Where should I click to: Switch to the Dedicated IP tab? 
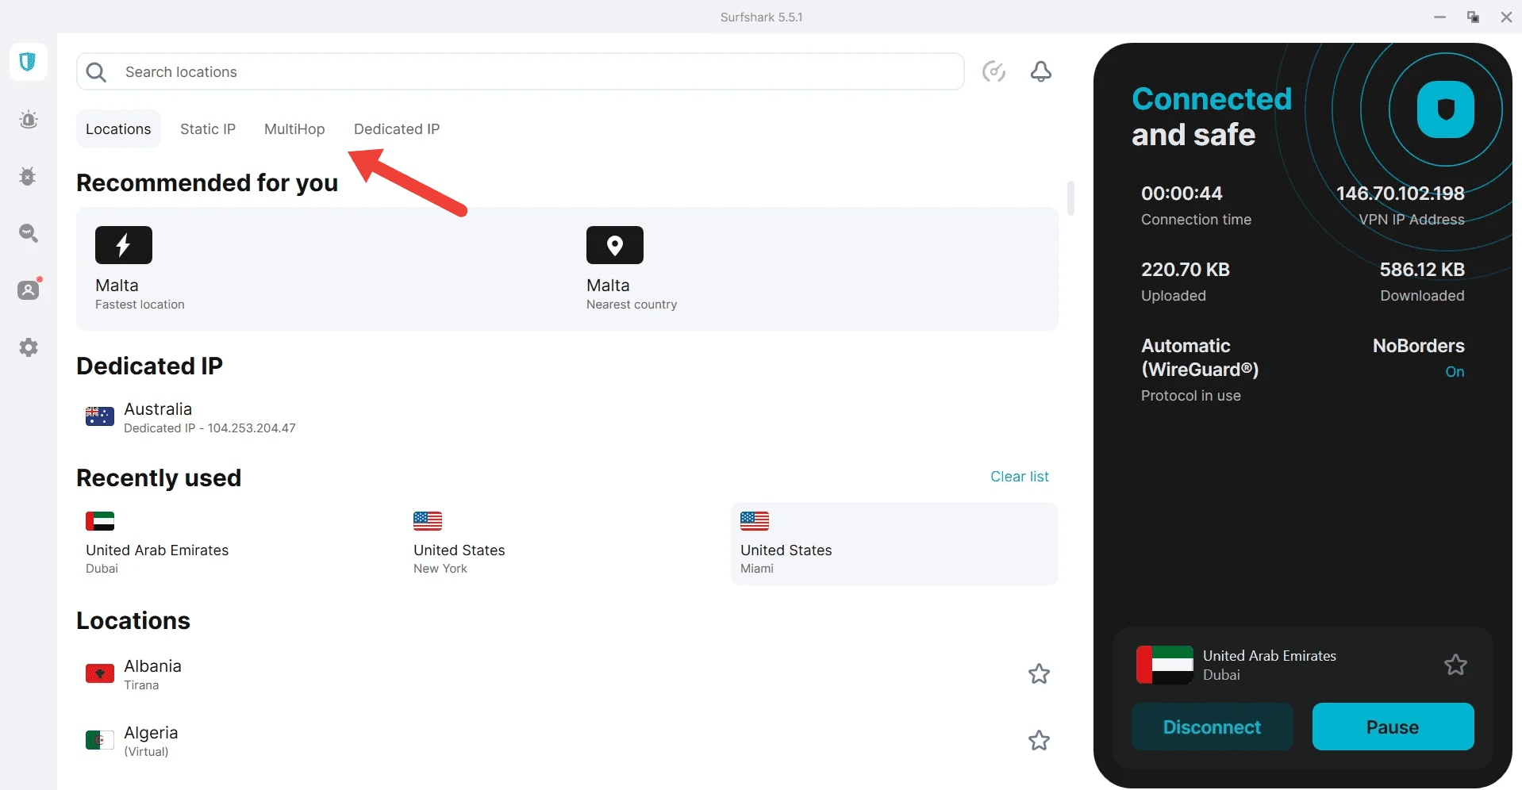pos(397,129)
